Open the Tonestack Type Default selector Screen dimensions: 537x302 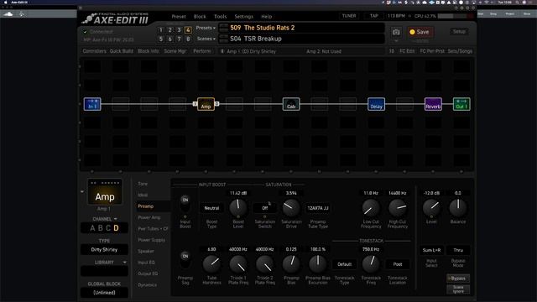[344, 264]
